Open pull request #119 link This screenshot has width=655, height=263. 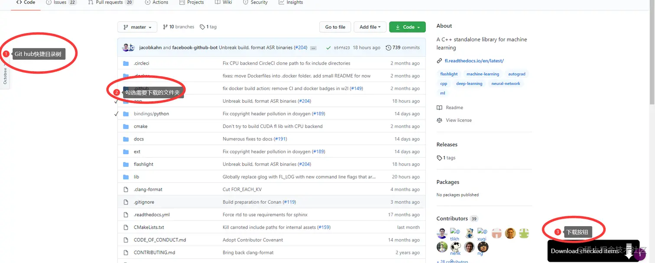289,202
